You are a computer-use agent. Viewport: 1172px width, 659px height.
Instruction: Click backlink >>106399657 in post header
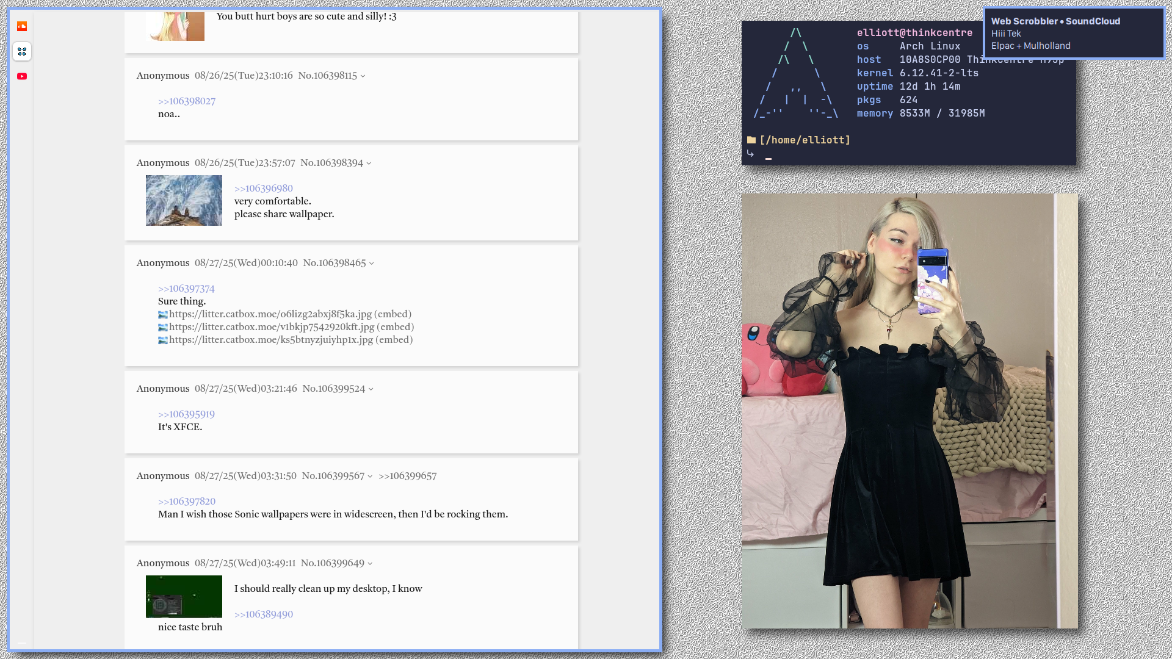pos(407,476)
